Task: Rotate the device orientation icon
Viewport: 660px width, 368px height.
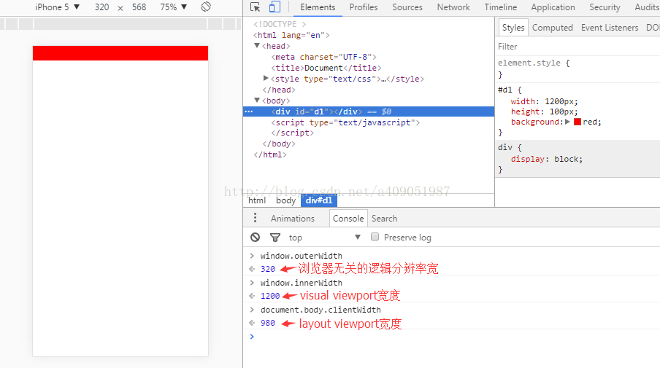Action: coord(205,7)
